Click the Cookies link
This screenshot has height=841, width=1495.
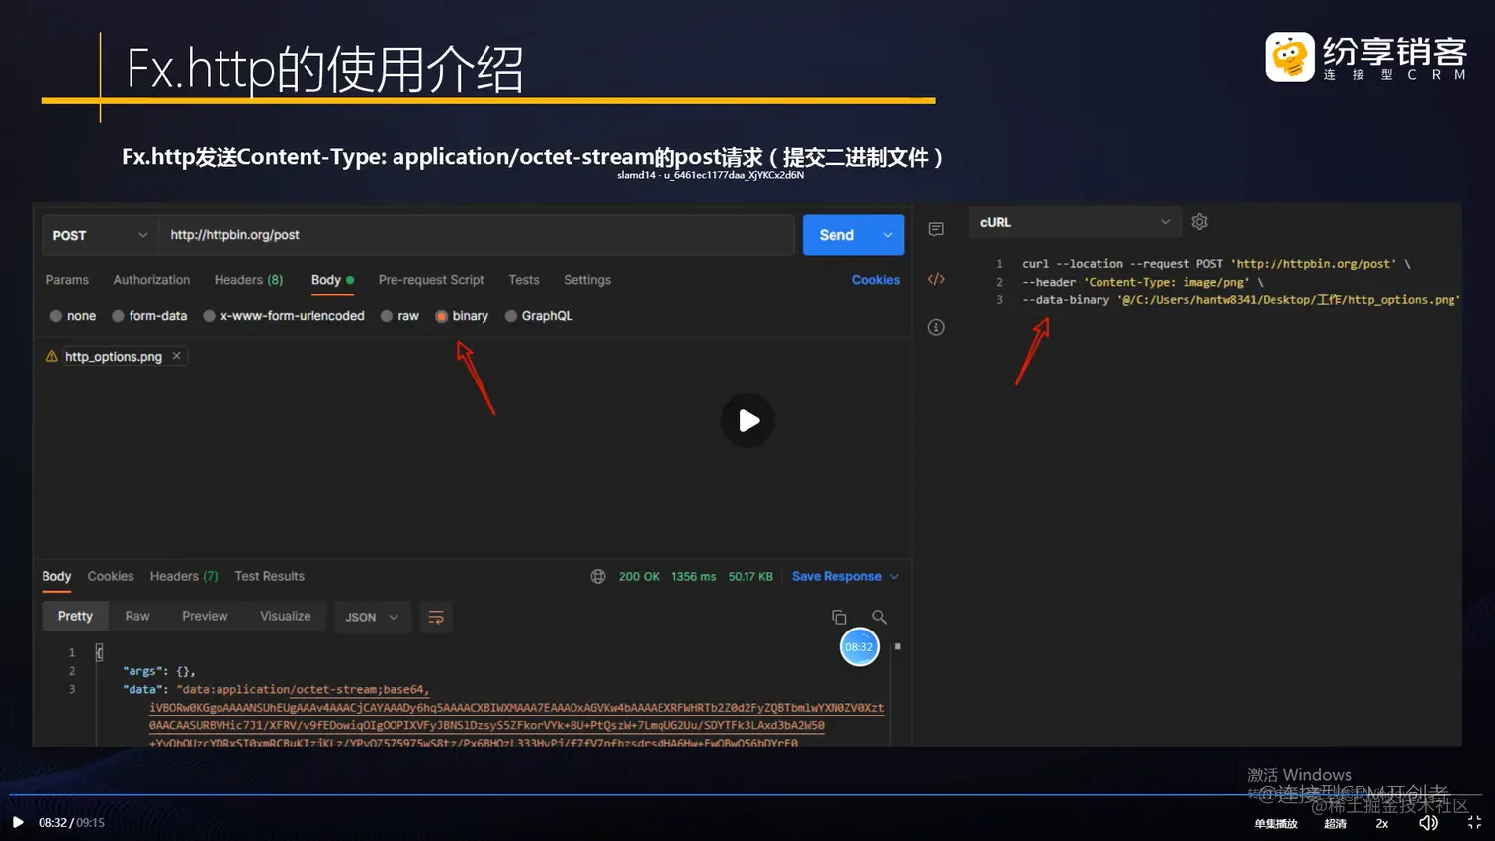click(x=876, y=280)
